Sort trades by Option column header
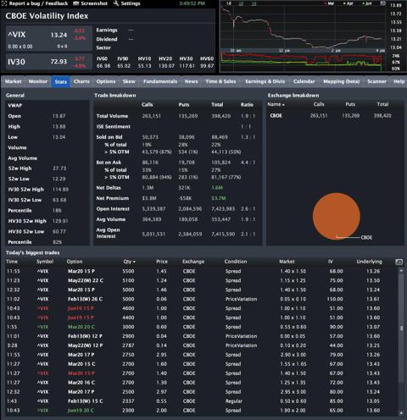407x420 pixels. click(x=75, y=262)
